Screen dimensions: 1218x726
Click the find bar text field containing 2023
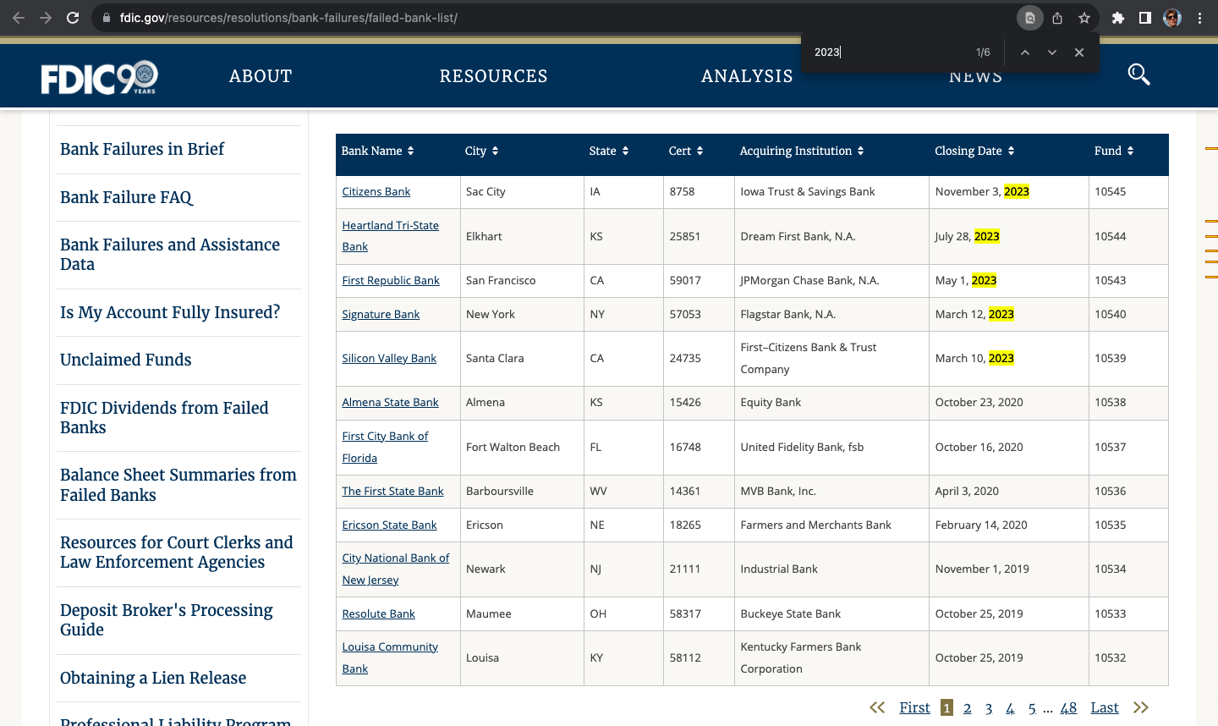tap(888, 52)
